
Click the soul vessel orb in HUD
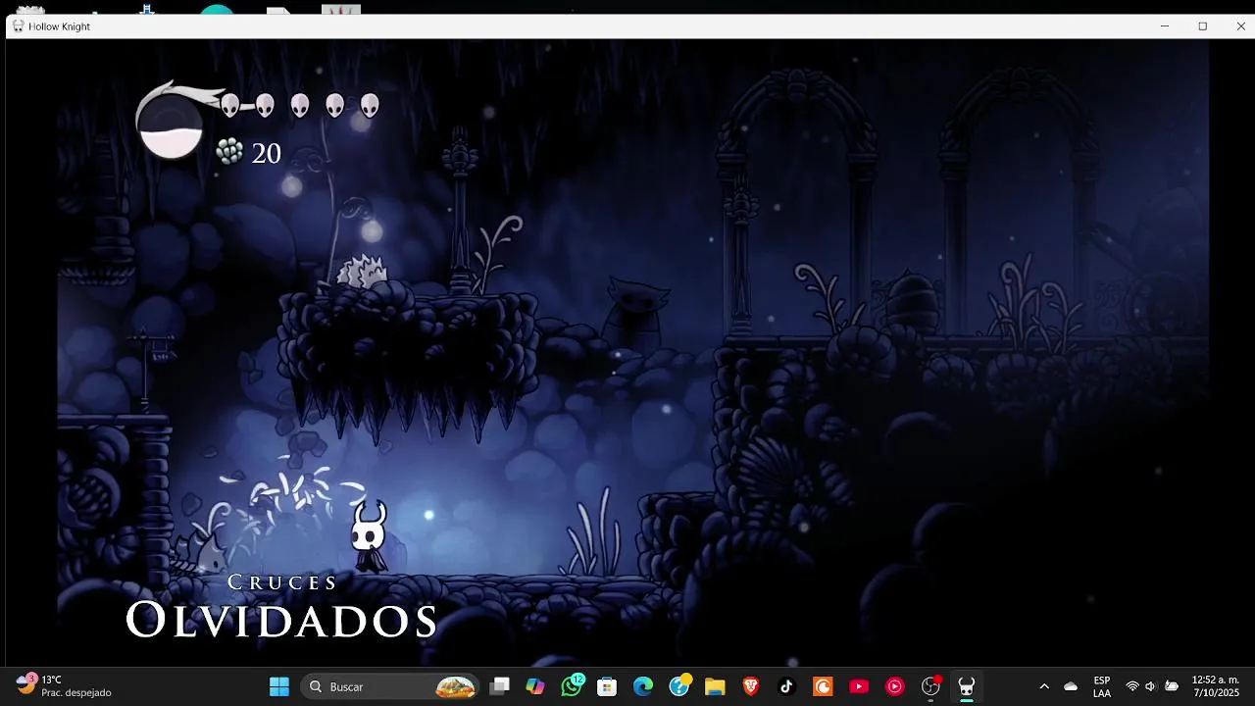pyautogui.click(x=171, y=126)
